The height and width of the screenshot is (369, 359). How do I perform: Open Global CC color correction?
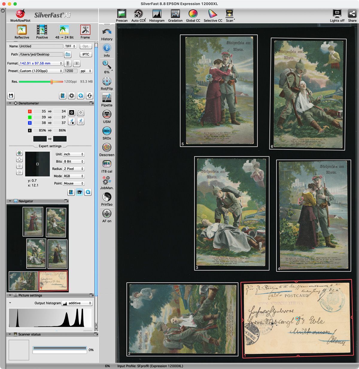coord(193,16)
